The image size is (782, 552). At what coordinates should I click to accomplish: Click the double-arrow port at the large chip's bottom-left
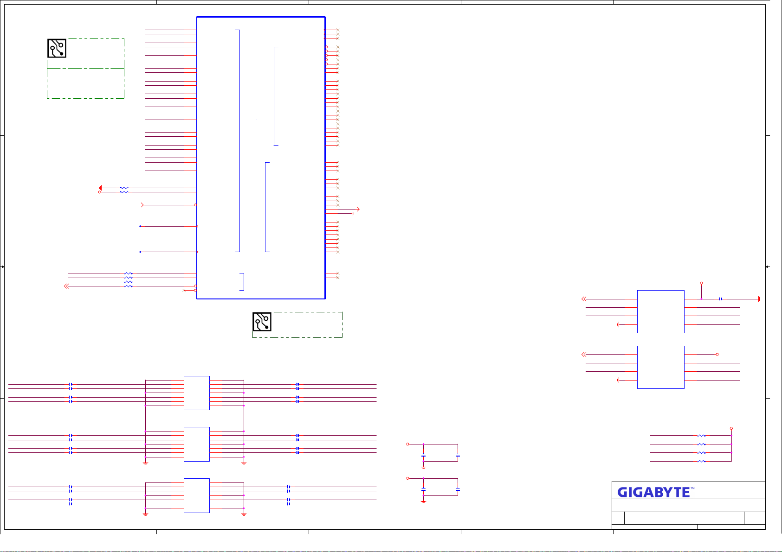tap(66, 286)
